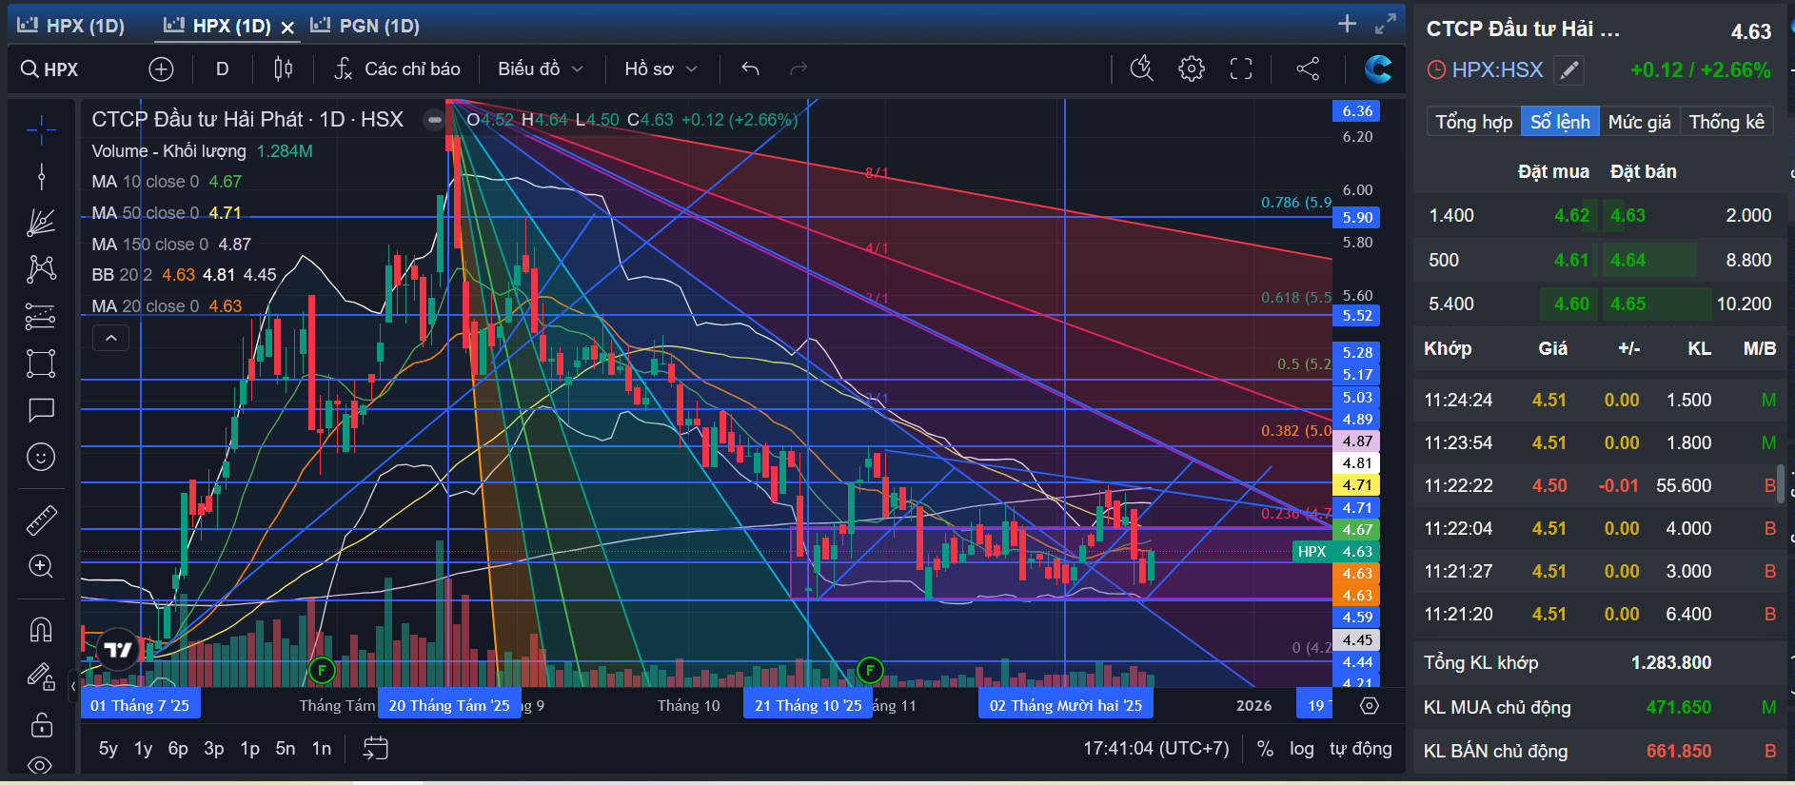Screen dimensions: 1795x785
Task: Click the TradingView logo
Action: click(119, 650)
